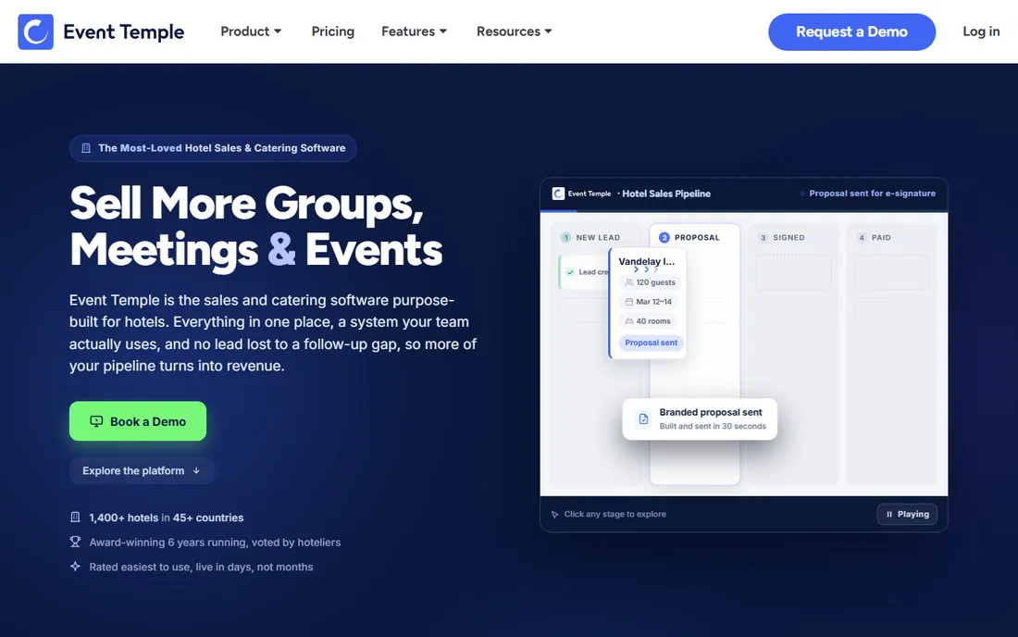1018x637 pixels.
Task: Click the Branded proposal sent notification card
Action: tap(700, 418)
